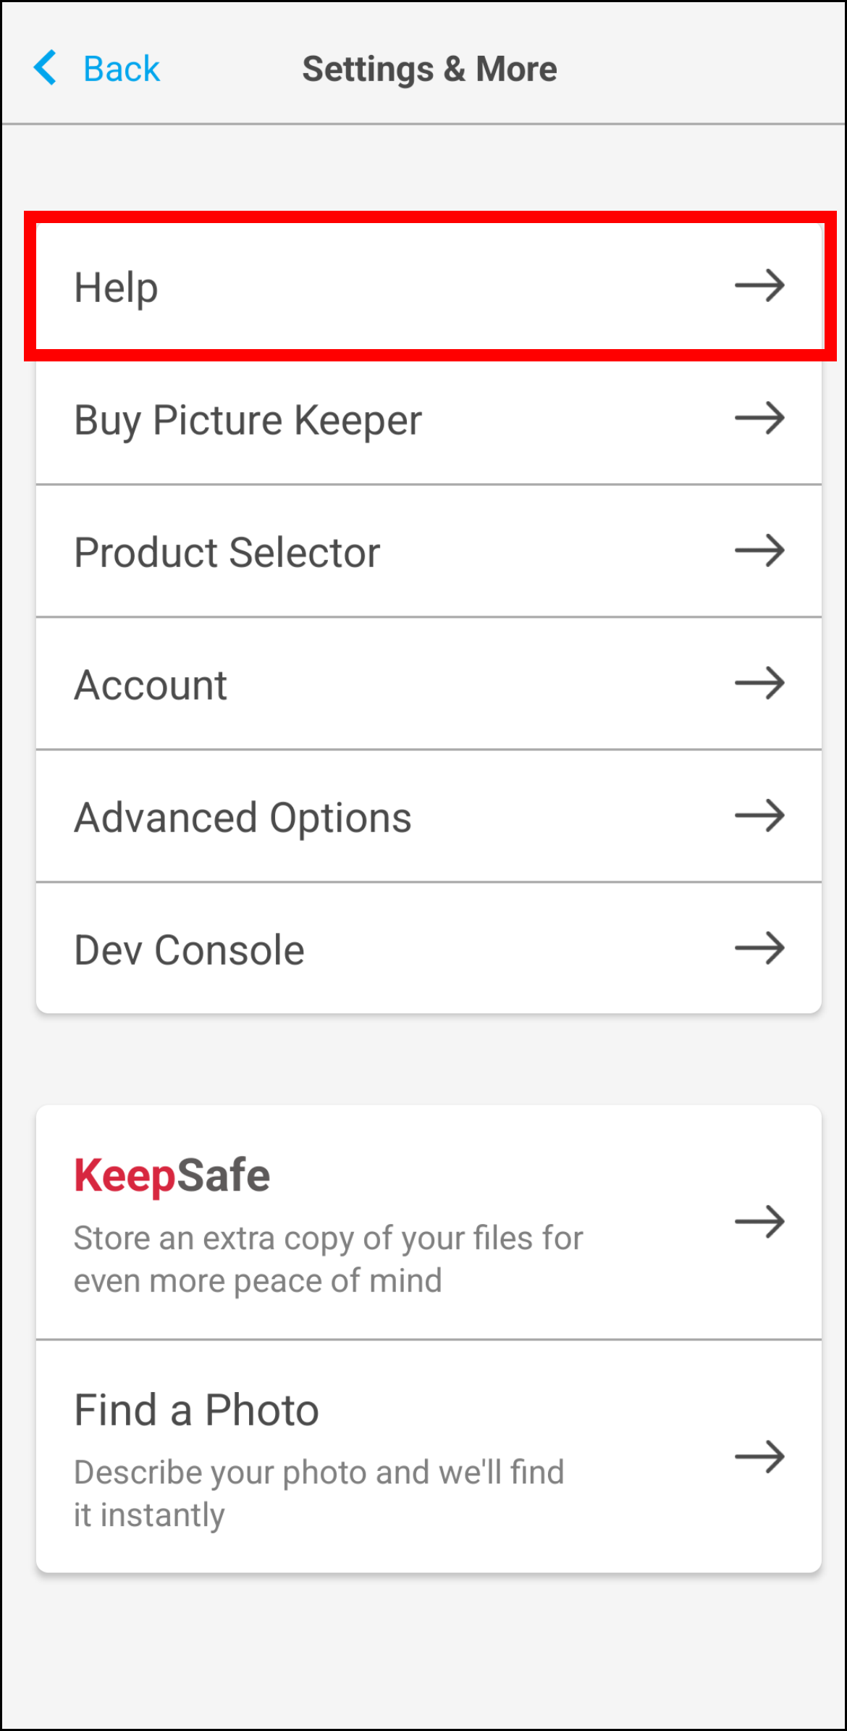The height and width of the screenshot is (1731, 847).
Task: Open the Dev Console entry
Action: click(x=429, y=948)
